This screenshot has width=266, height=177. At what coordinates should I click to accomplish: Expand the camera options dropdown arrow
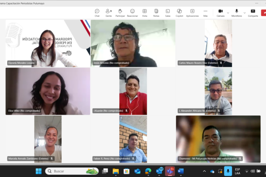(x=228, y=12)
